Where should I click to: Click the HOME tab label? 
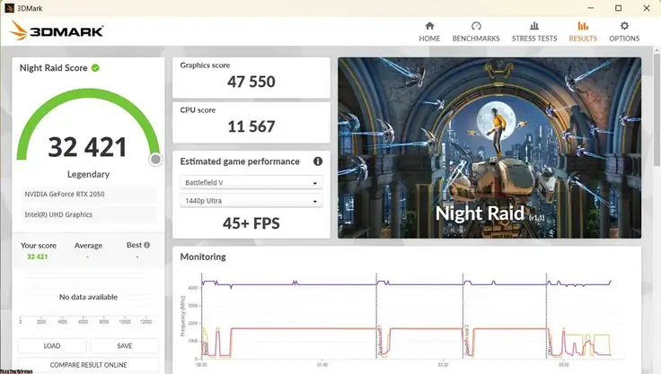pos(429,39)
